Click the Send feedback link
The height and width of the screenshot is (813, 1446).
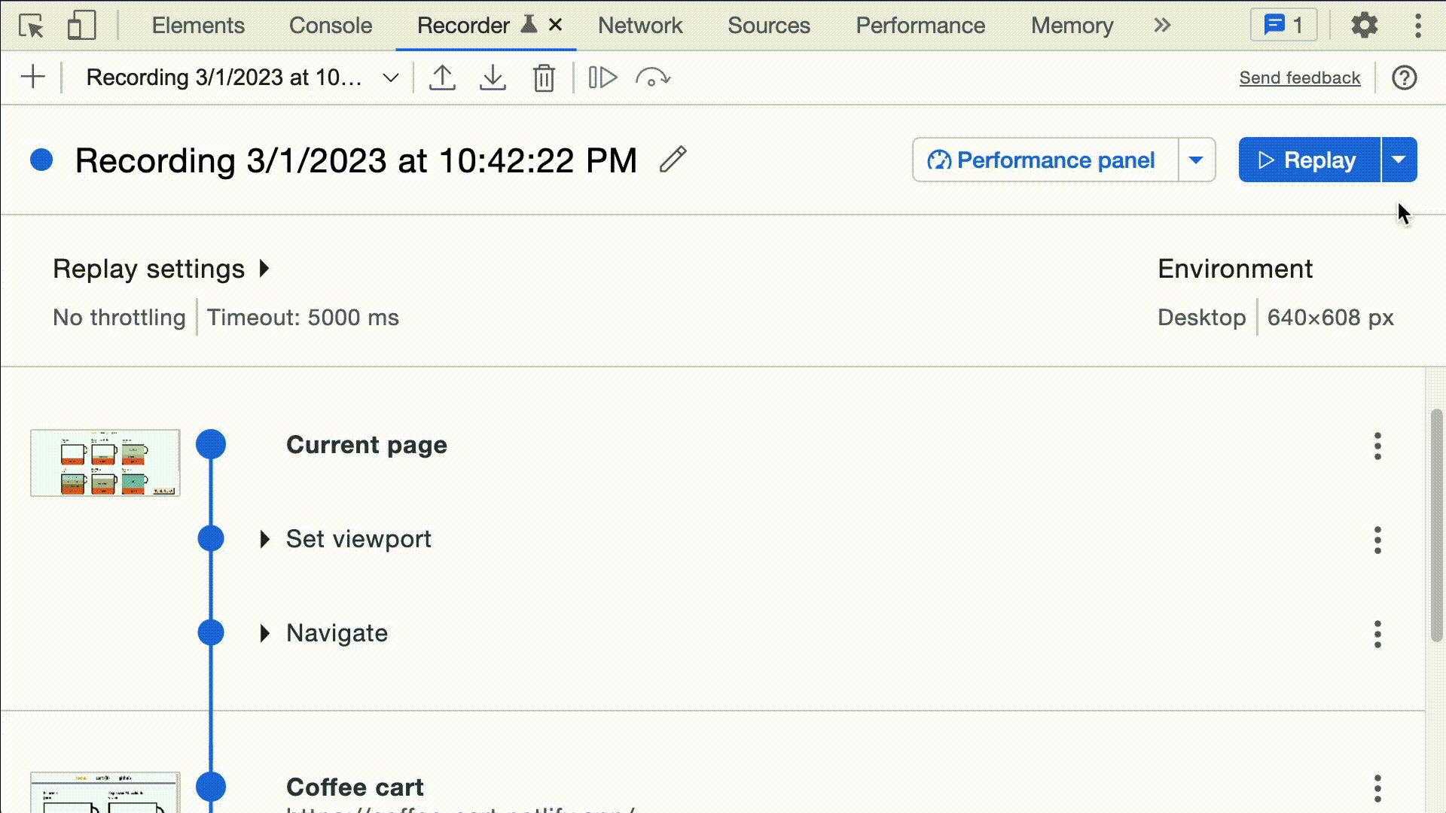point(1300,77)
